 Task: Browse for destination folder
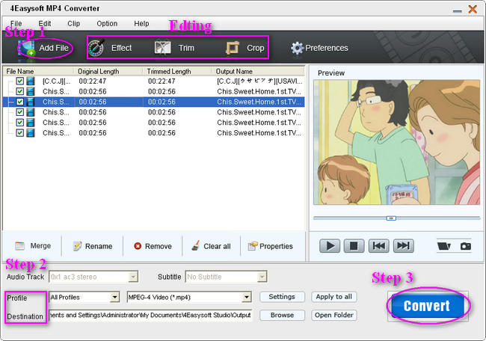tap(282, 315)
